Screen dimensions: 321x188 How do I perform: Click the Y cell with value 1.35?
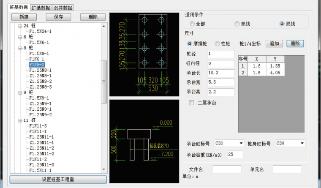(275, 66)
